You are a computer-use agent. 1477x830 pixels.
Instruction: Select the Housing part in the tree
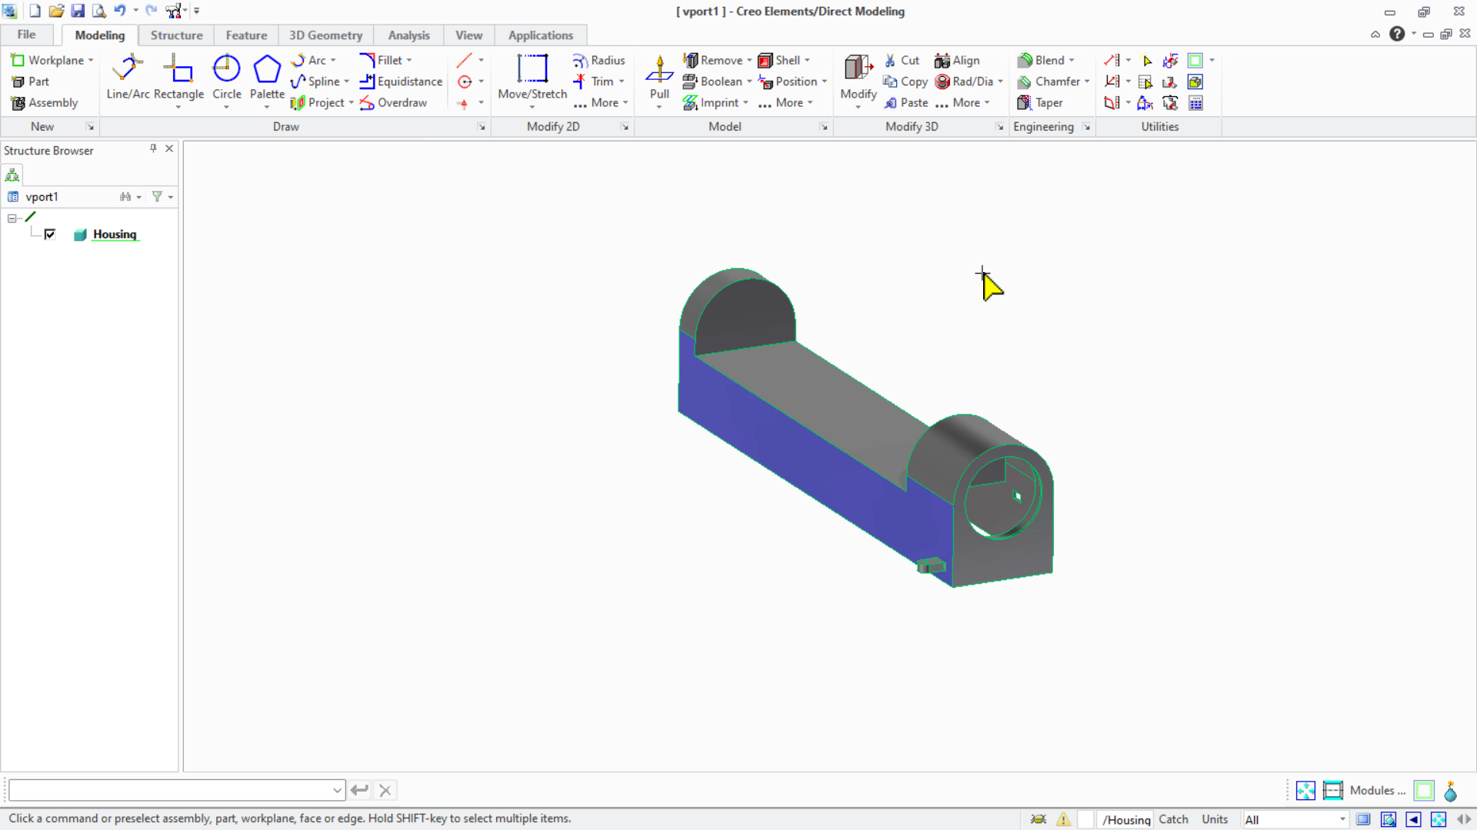[115, 234]
